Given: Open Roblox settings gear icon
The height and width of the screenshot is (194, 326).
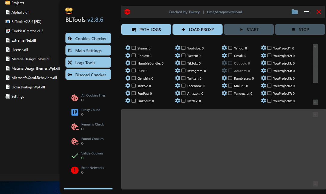Looking at the screenshot, I should coord(128,56).
